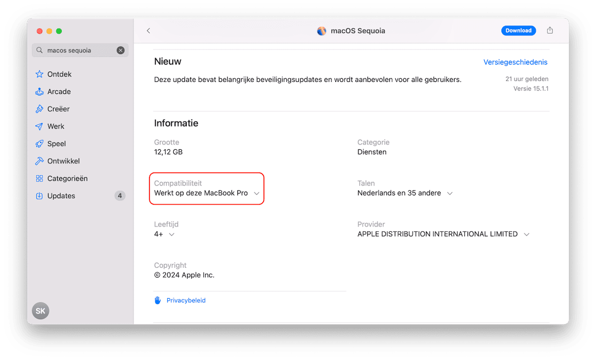Viewport: 596px width, 360px height.
Task: Click the Creëer paintbrush icon
Action: tap(40, 109)
